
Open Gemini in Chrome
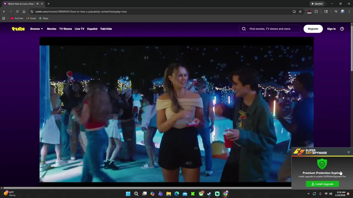(x=317, y=4)
